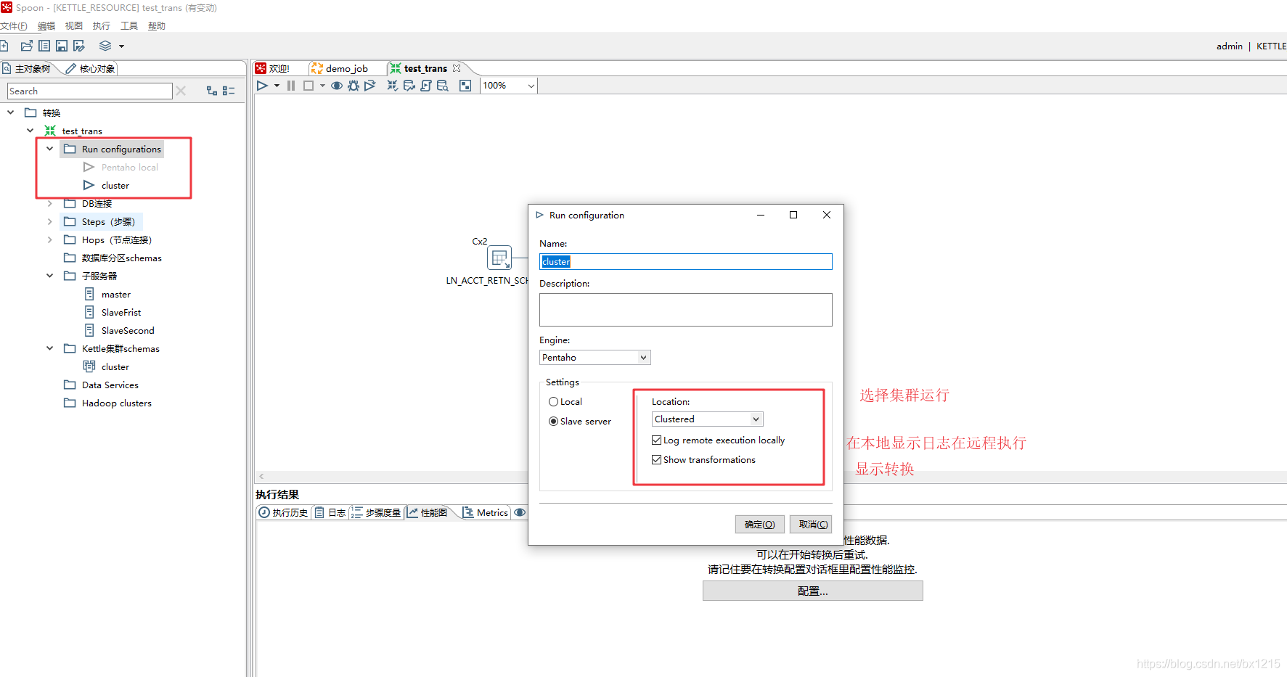Open the 帮助 menu
Screen dimensions: 1287x677
(157, 26)
